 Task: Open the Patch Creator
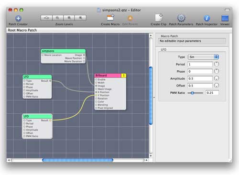18,19
